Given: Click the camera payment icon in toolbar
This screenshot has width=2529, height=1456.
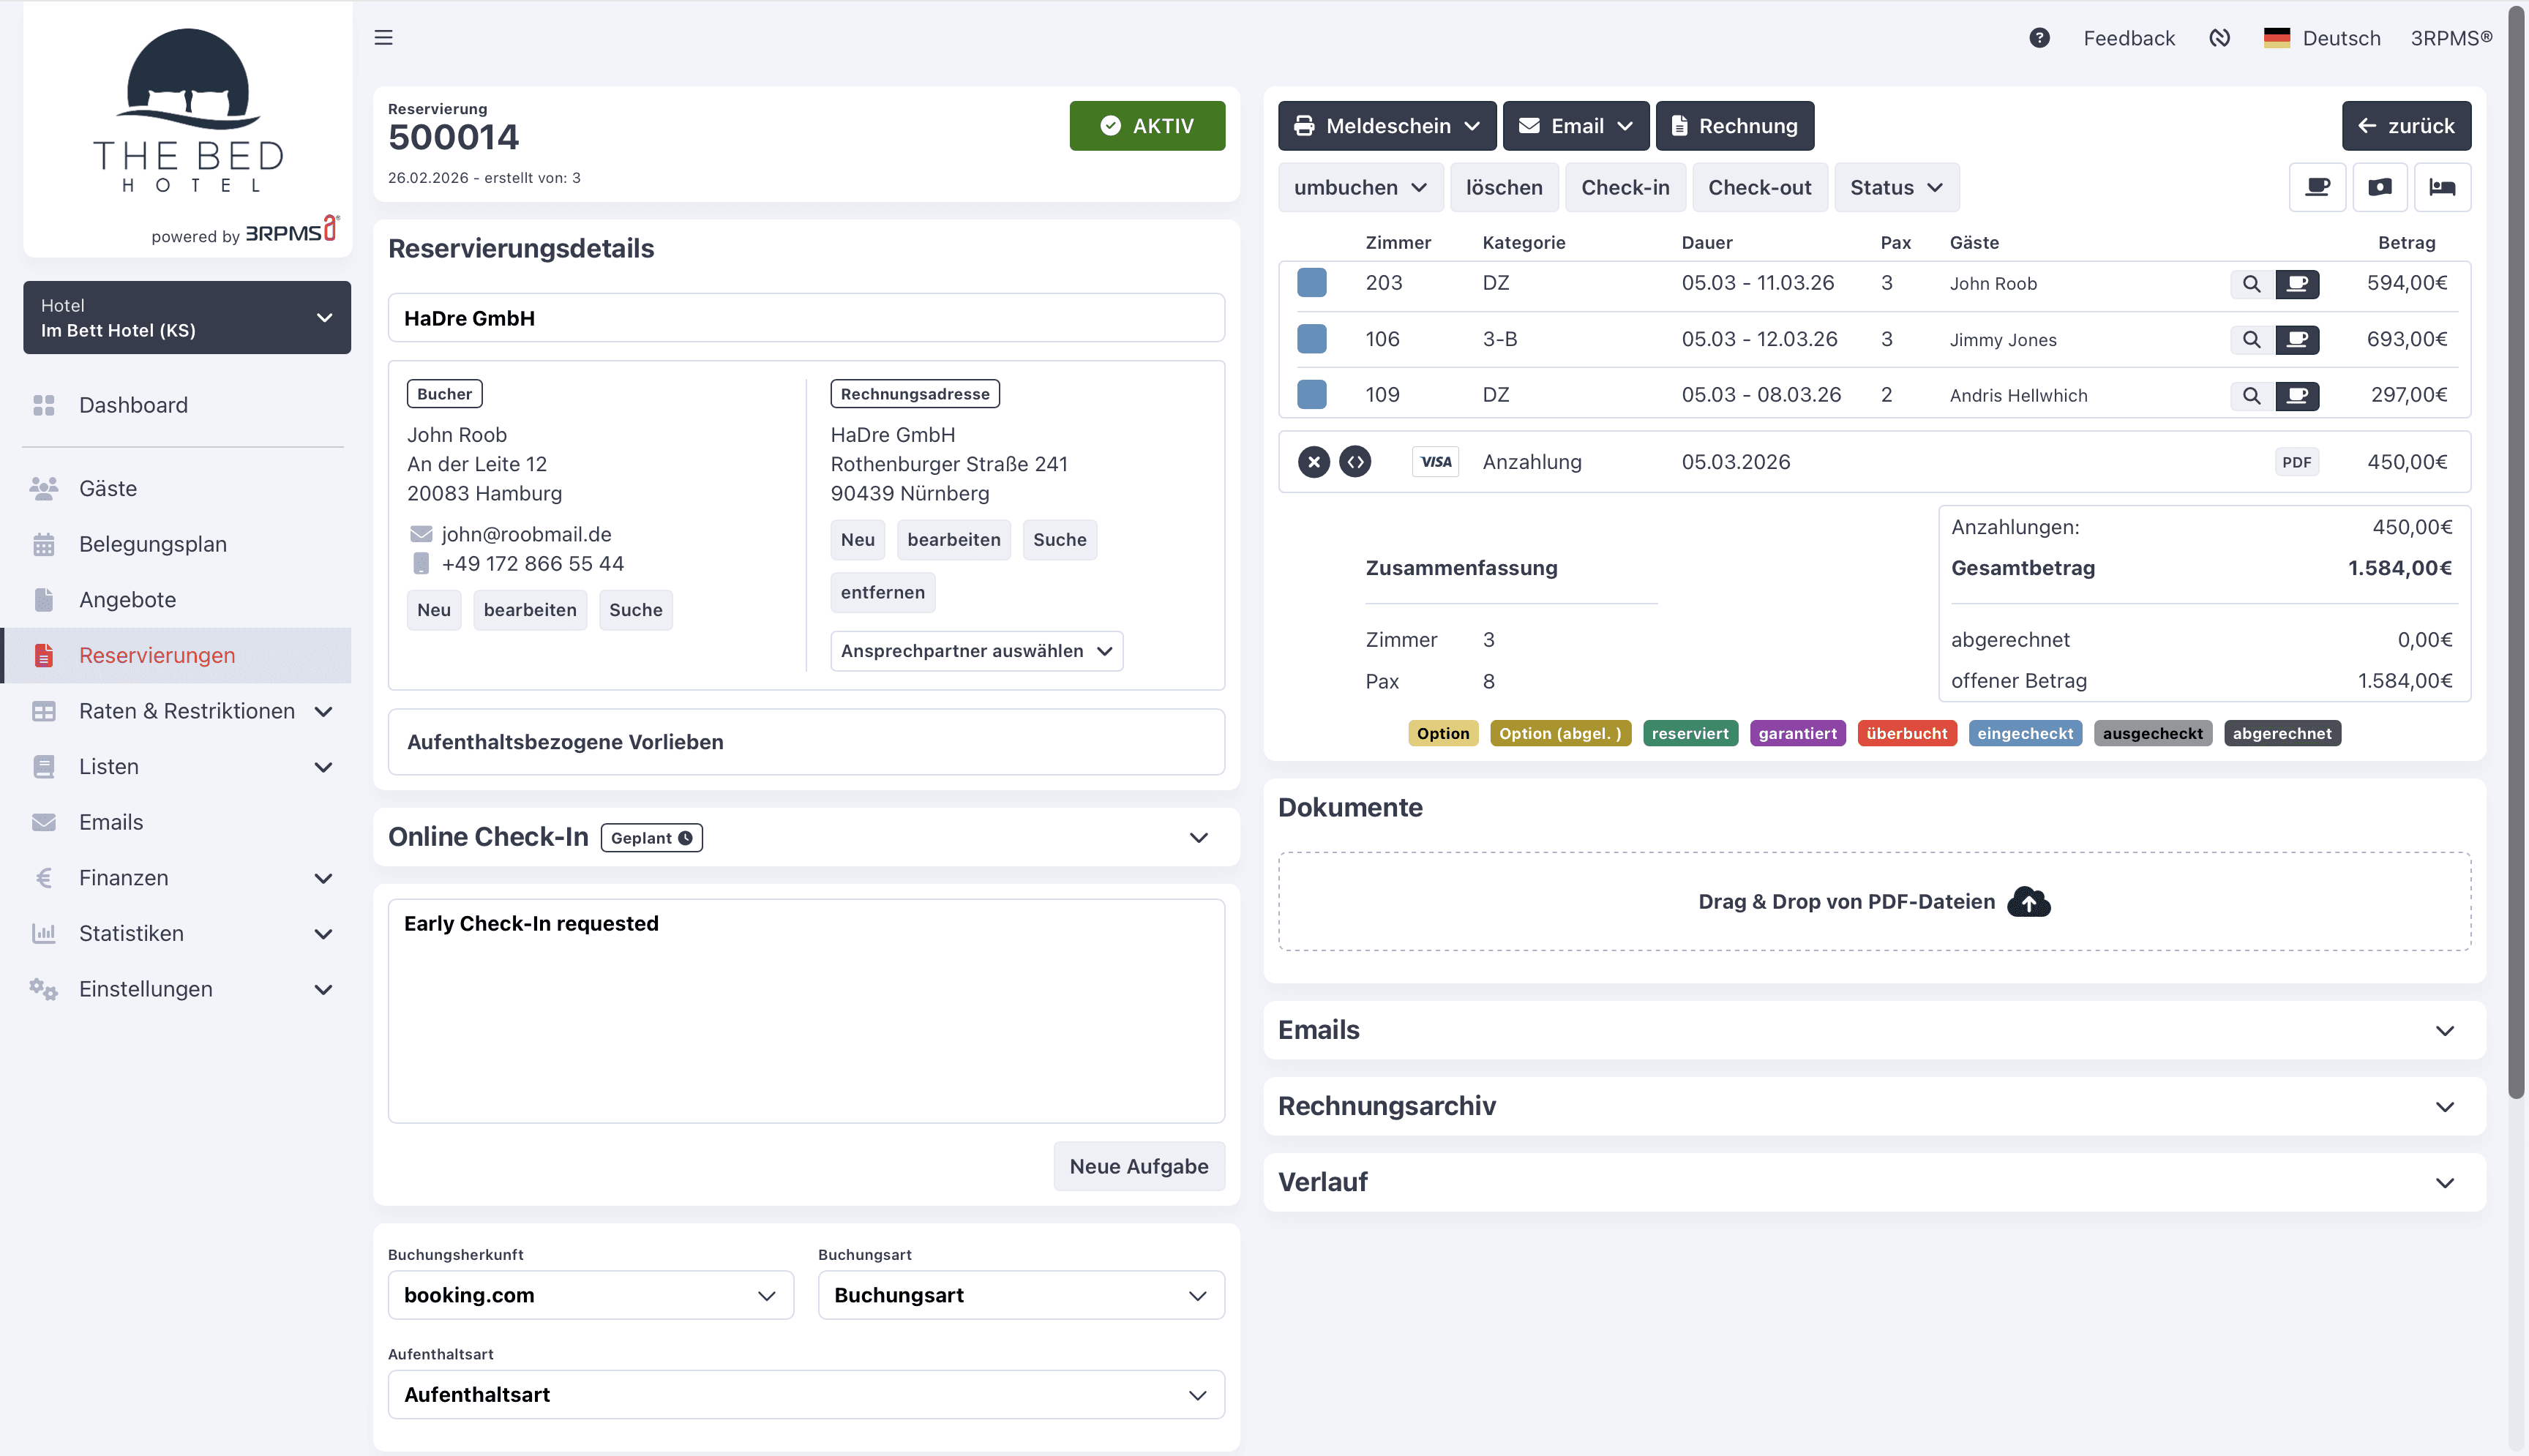Looking at the screenshot, I should [x=2379, y=187].
